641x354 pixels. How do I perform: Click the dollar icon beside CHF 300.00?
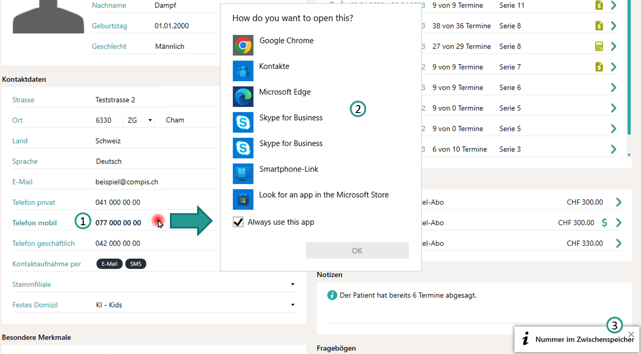tap(605, 223)
